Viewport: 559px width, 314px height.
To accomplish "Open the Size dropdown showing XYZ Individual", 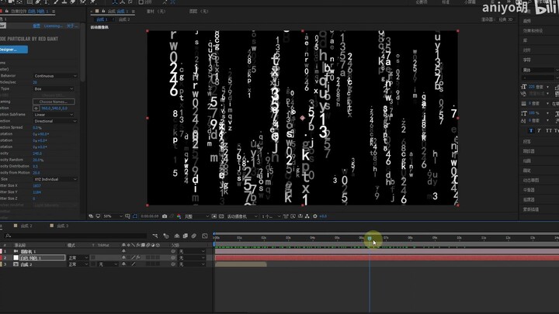I will (55, 179).
